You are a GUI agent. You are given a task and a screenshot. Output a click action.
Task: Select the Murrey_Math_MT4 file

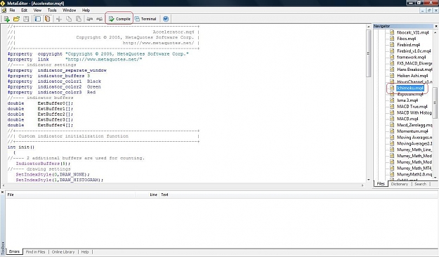point(414,168)
